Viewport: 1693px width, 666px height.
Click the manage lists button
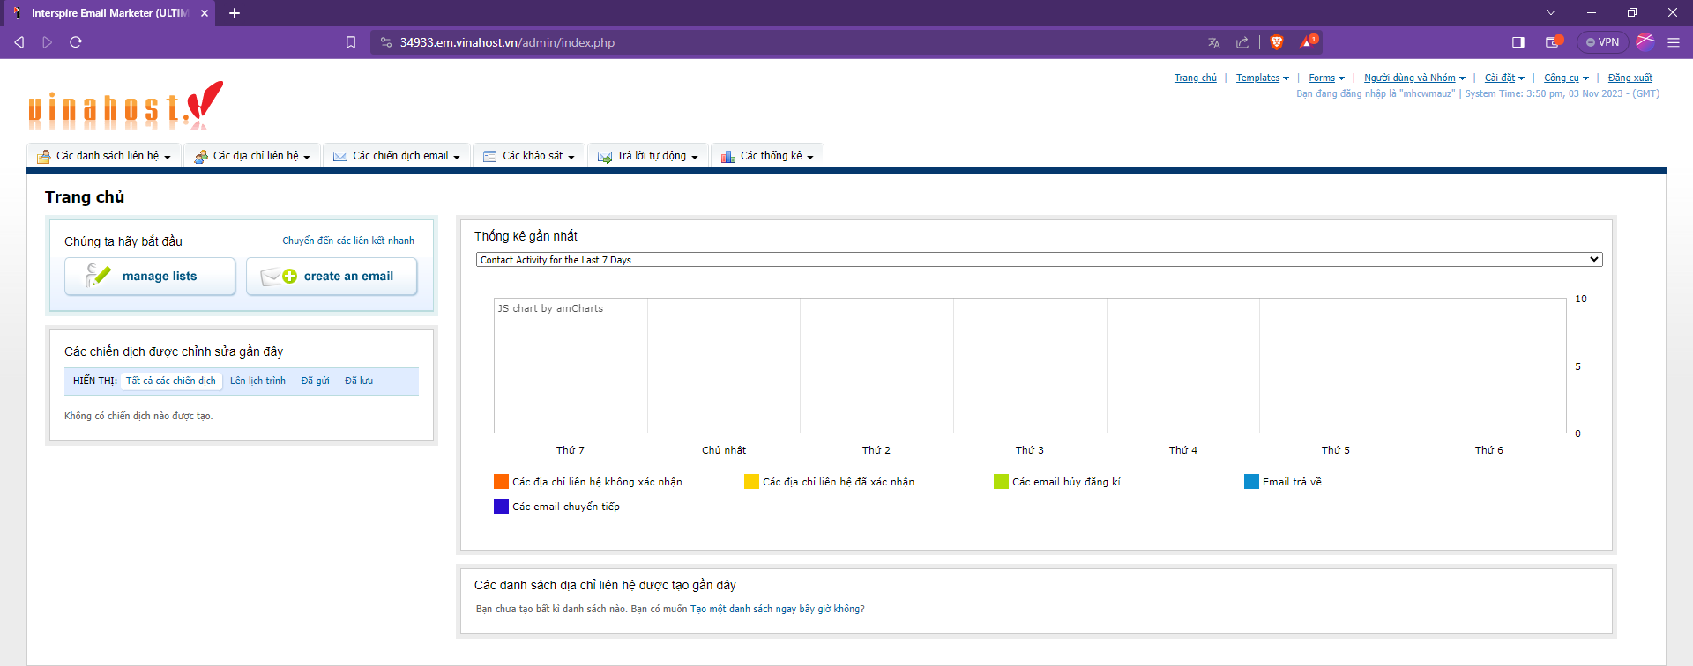point(150,277)
